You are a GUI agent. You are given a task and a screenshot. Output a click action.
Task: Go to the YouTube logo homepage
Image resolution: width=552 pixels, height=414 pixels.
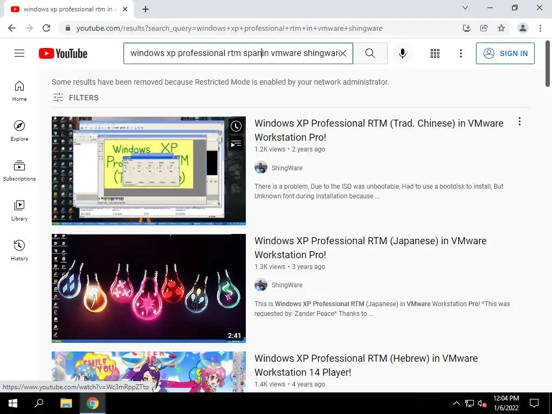63,53
